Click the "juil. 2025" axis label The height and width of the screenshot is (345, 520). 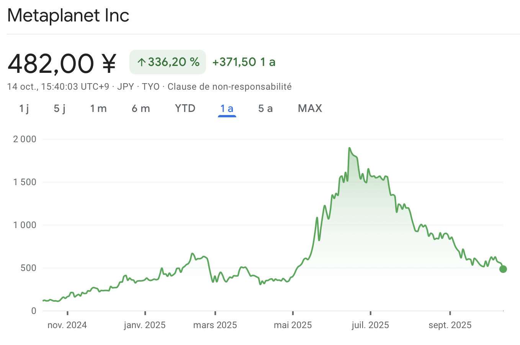pyautogui.click(x=370, y=325)
